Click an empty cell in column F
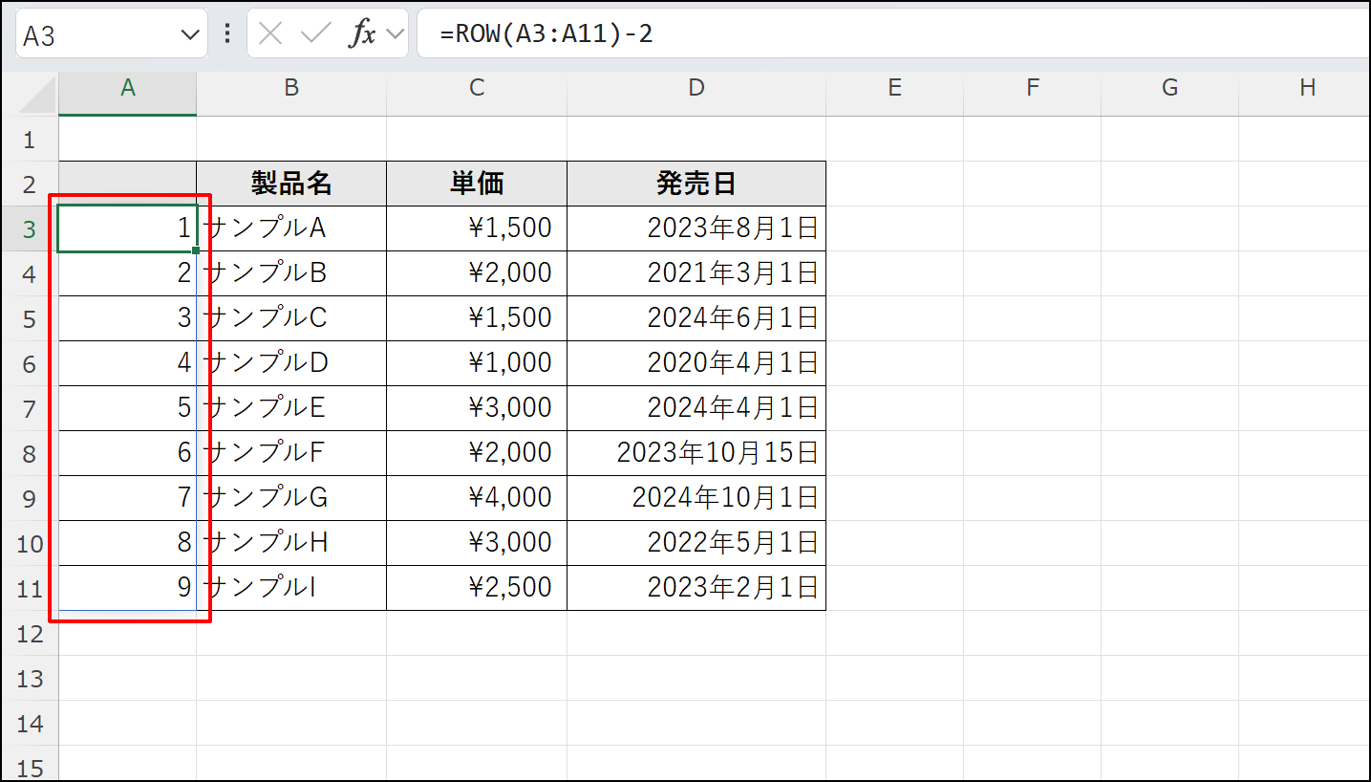 click(1032, 407)
